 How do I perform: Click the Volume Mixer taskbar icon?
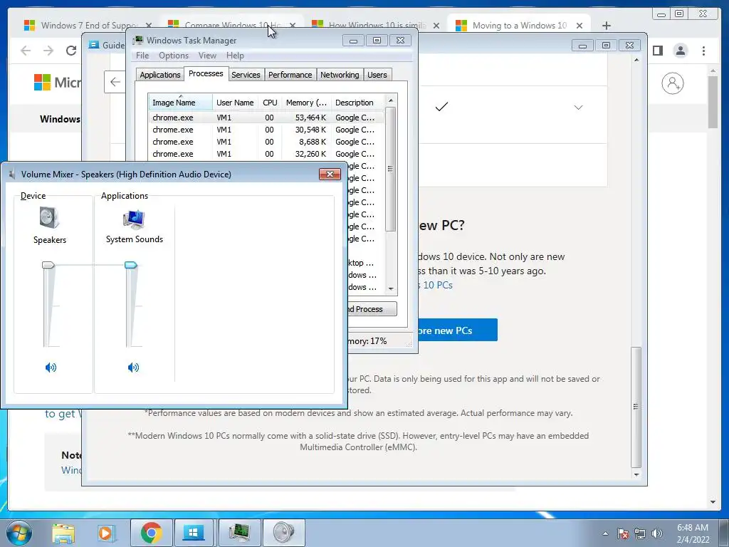pyautogui.click(x=283, y=533)
